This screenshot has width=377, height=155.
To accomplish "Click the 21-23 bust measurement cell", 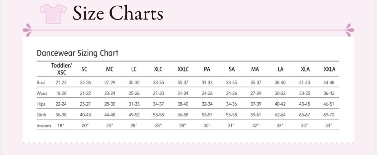I will click(61, 82).
